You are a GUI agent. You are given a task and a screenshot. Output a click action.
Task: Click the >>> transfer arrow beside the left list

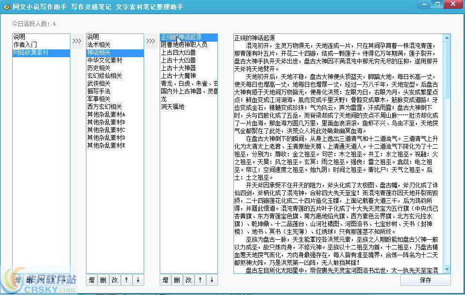tap(76, 41)
